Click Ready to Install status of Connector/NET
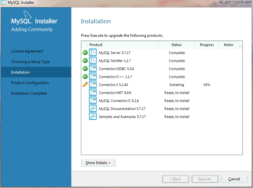The image size is (253, 188). pyautogui.click(x=177, y=93)
